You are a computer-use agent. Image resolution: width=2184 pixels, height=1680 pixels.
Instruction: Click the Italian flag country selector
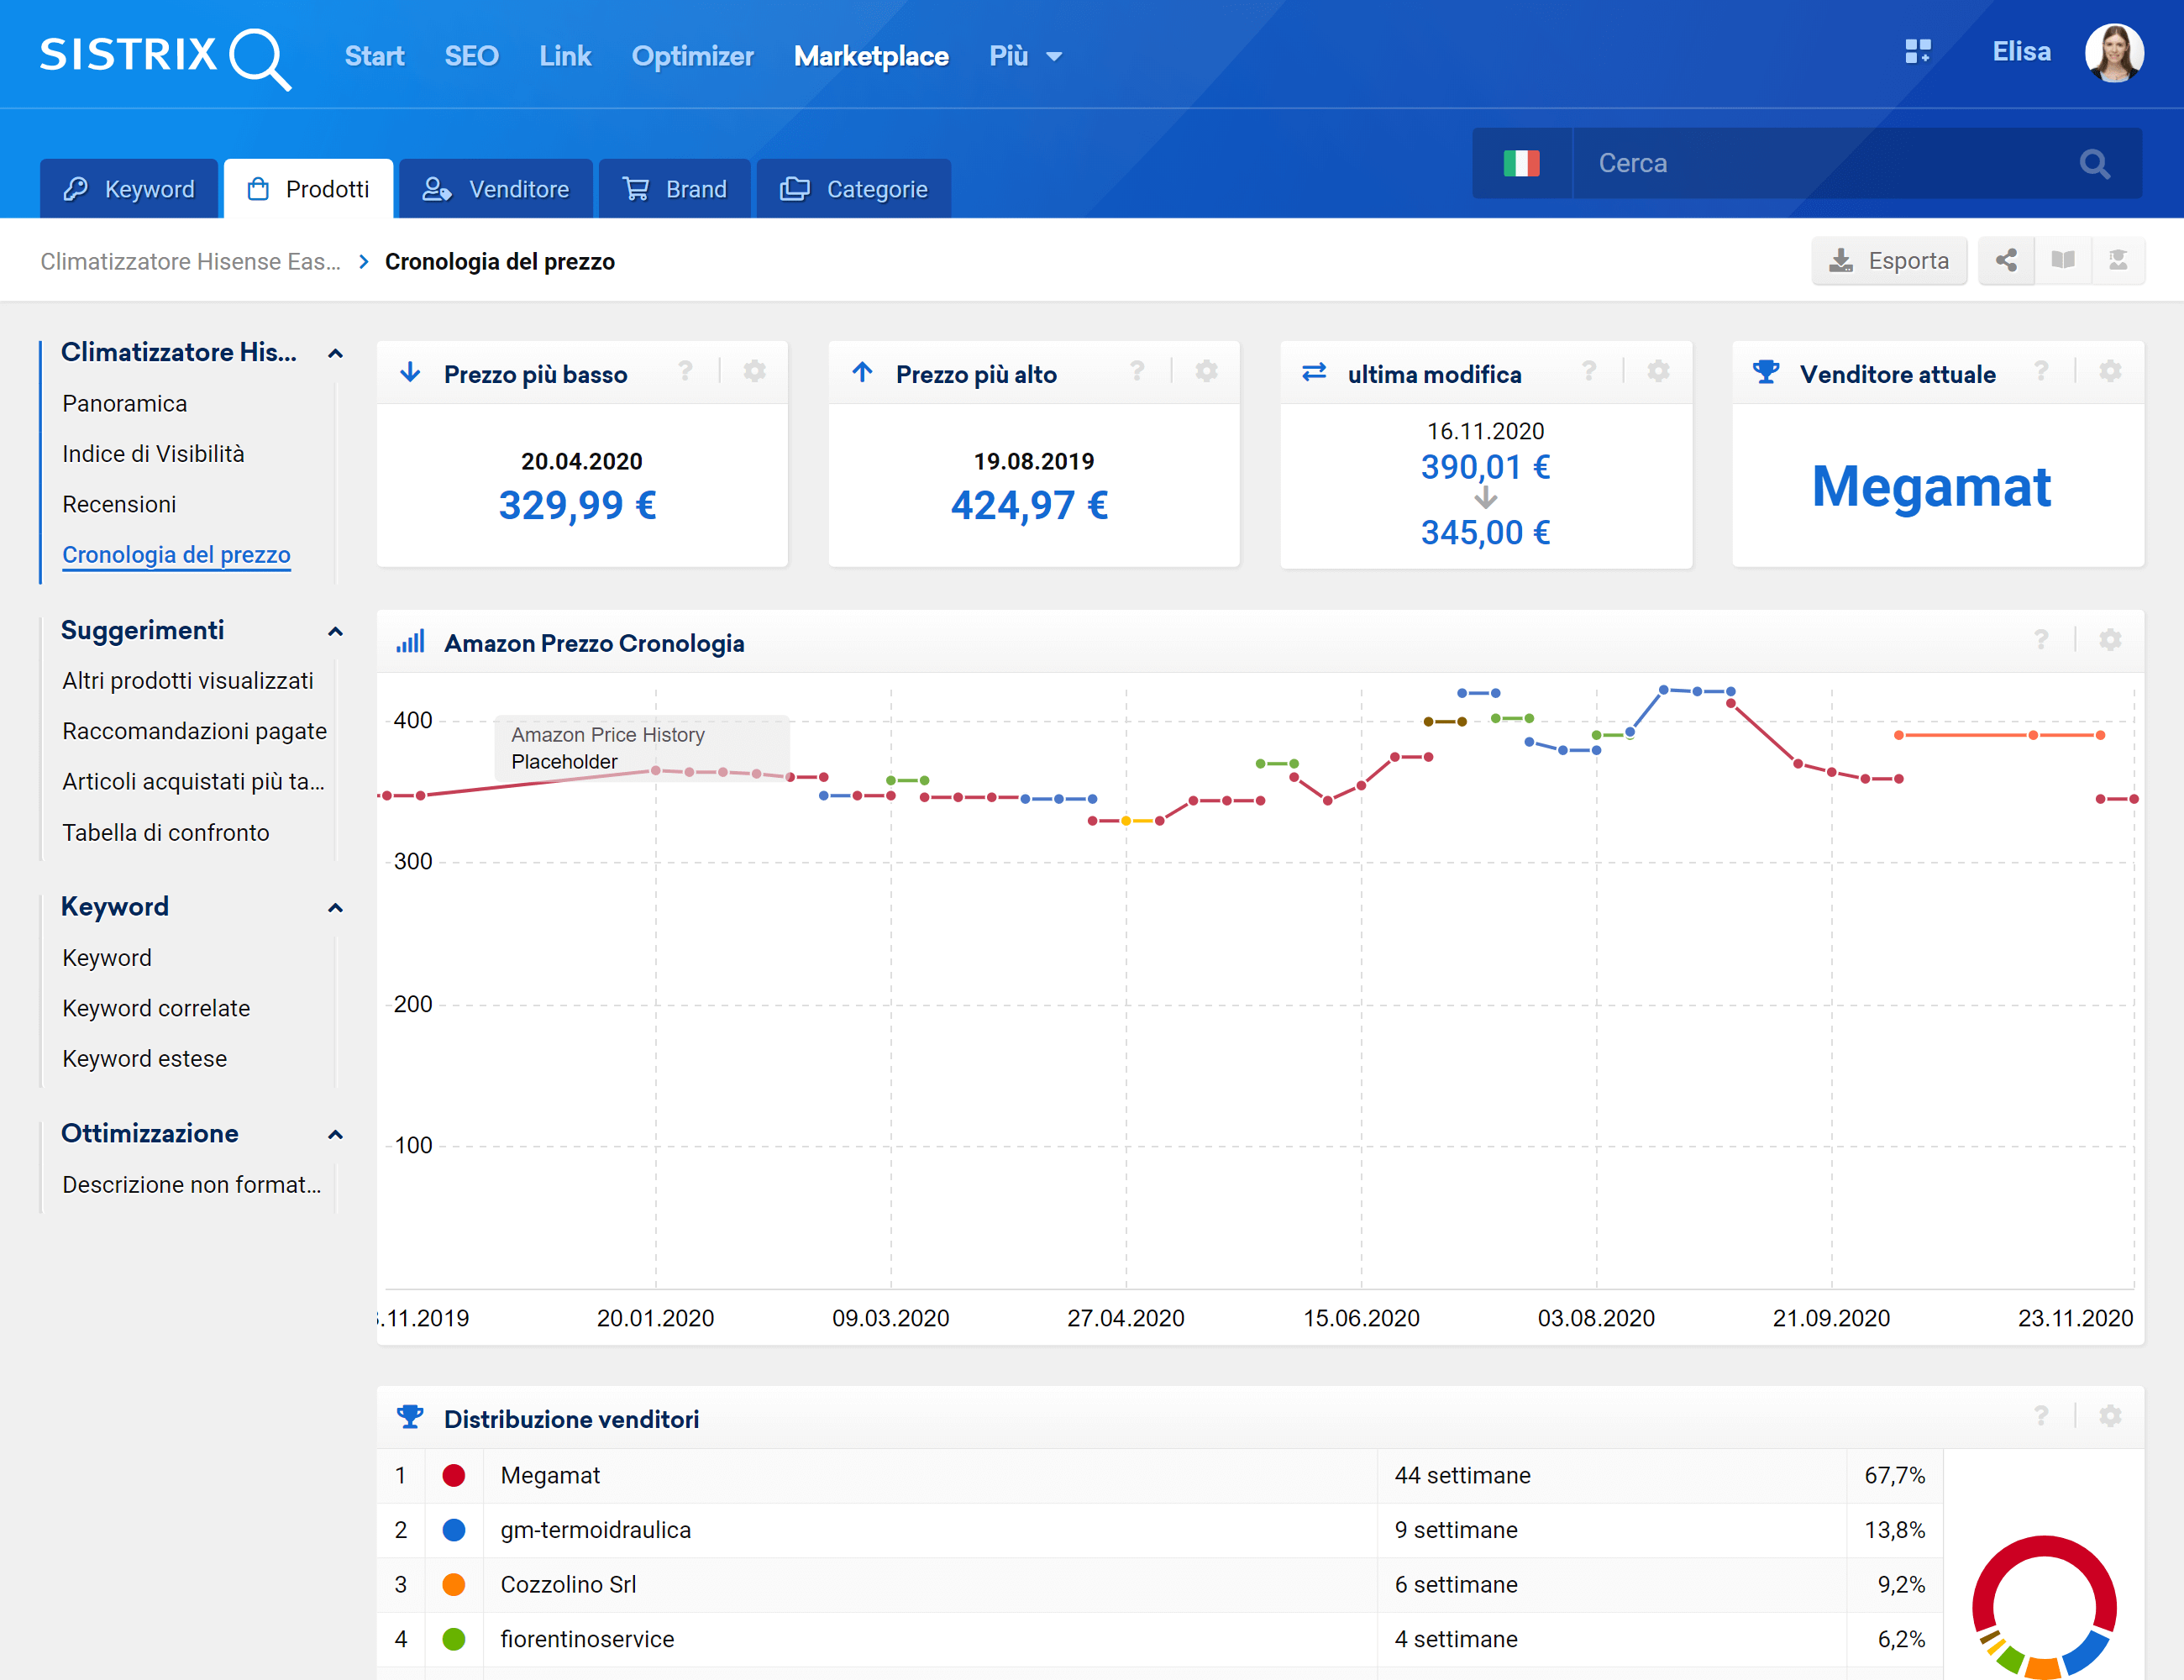[x=1521, y=163]
